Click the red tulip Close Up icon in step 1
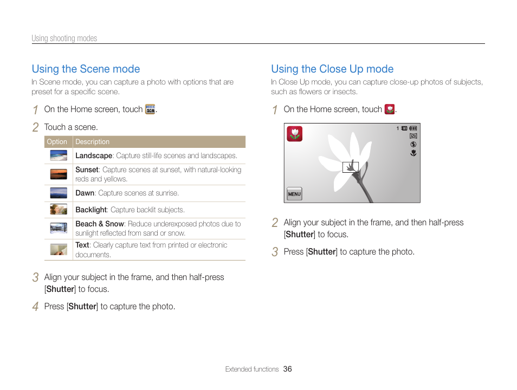Image resolution: width=517 pixels, height=390 pixels. [390, 109]
